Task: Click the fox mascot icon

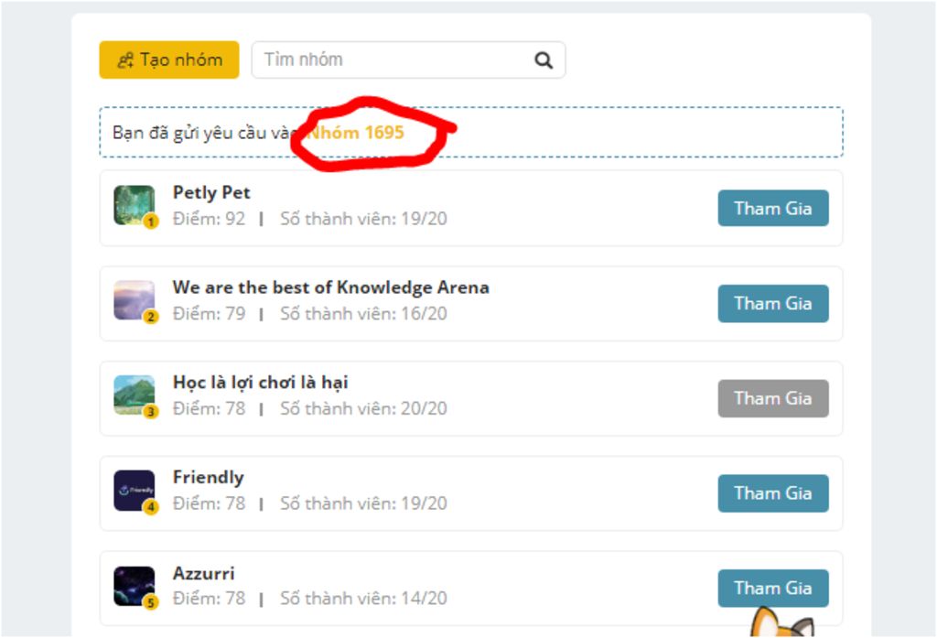Action: click(x=781, y=622)
